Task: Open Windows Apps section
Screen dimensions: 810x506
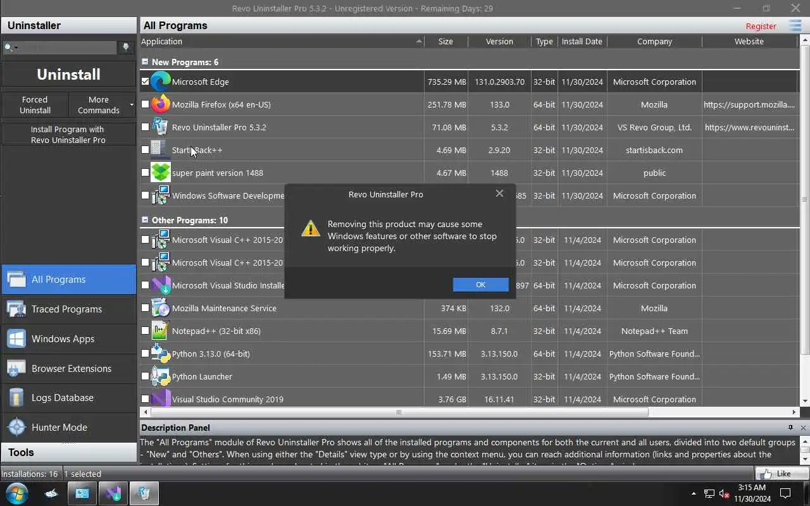Action: [68, 338]
